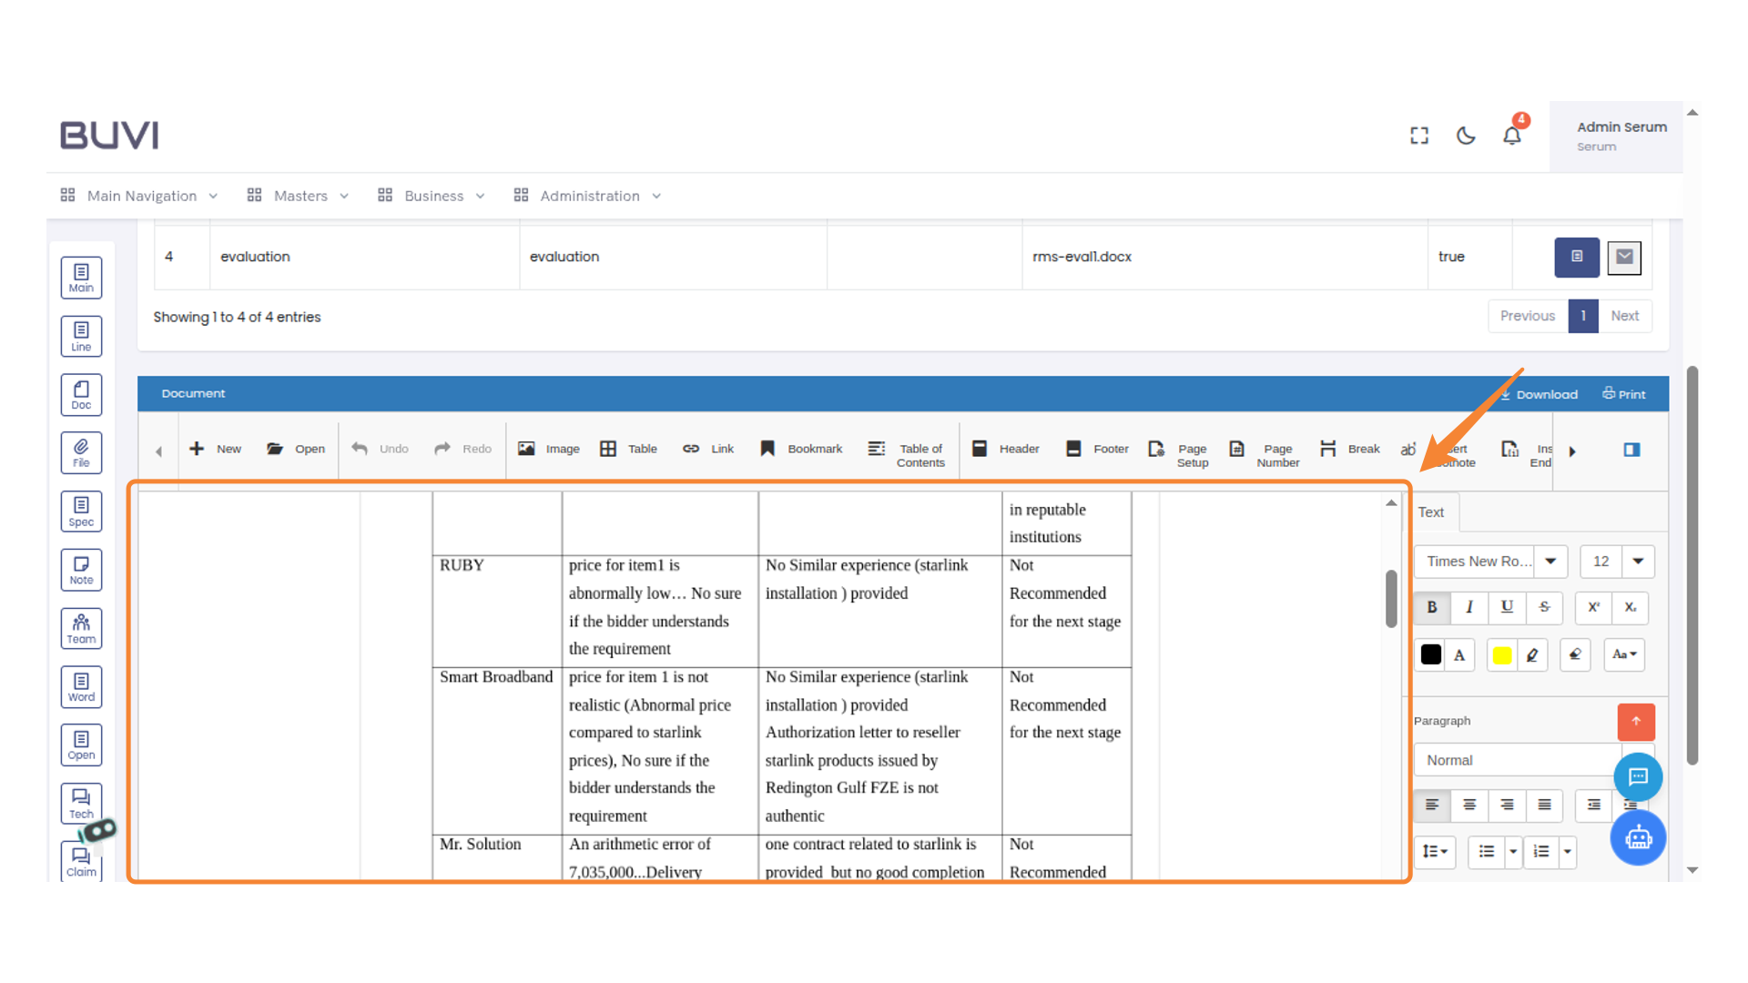Expand the font size dropdown showing 12
This screenshot has width=1748, height=983.
1639,562
